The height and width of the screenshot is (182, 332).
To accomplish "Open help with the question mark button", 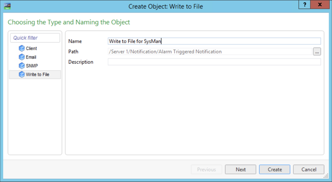I will pos(305,4).
